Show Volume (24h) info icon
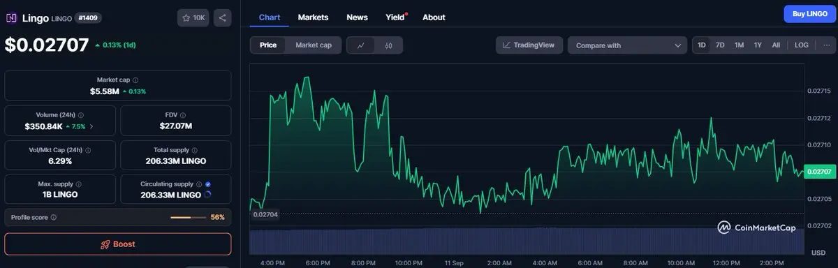838x268 pixels. click(81, 115)
